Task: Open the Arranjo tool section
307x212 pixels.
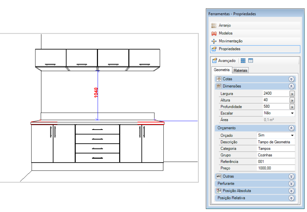Action: coord(225,26)
